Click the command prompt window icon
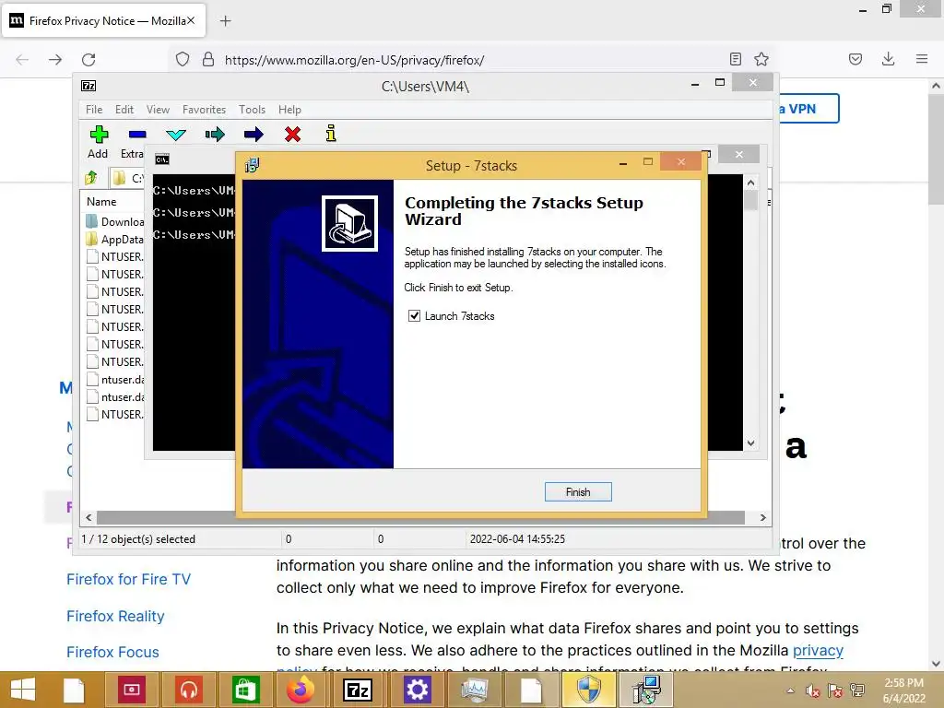This screenshot has width=944, height=708. click(x=162, y=159)
